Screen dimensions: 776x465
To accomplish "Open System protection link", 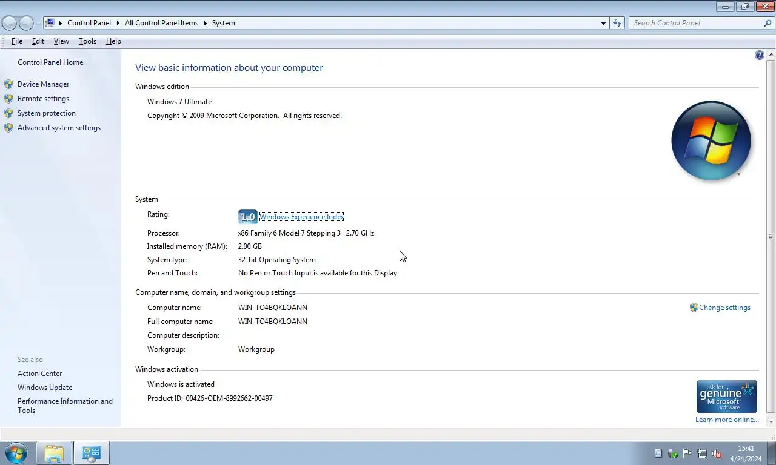I will click(x=47, y=113).
